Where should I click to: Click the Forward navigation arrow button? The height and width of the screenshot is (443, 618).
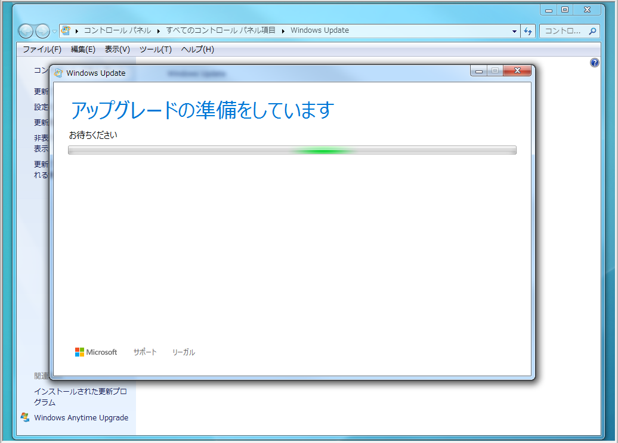pyautogui.click(x=42, y=31)
